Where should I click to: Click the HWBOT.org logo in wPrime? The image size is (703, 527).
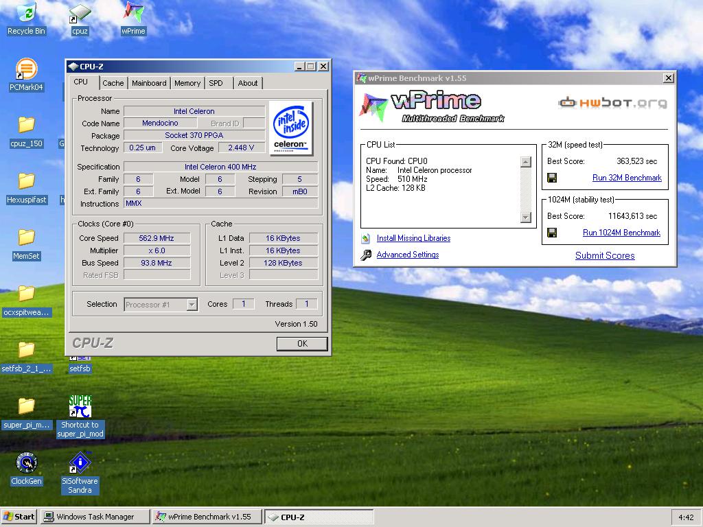[612, 103]
